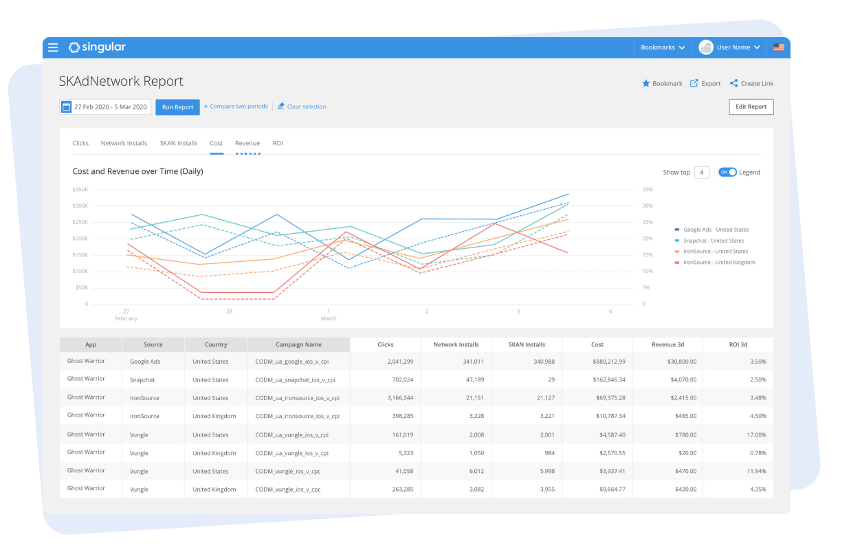Open the Bookmarks dropdown
Image resolution: width=862 pixels, height=550 pixels.
coord(663,47)
